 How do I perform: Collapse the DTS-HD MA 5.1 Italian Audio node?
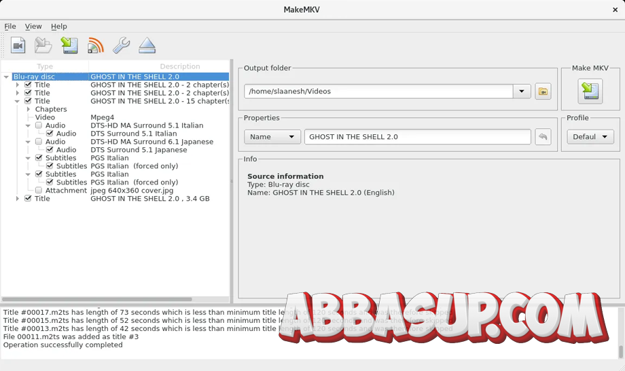[x=28, y=125]
